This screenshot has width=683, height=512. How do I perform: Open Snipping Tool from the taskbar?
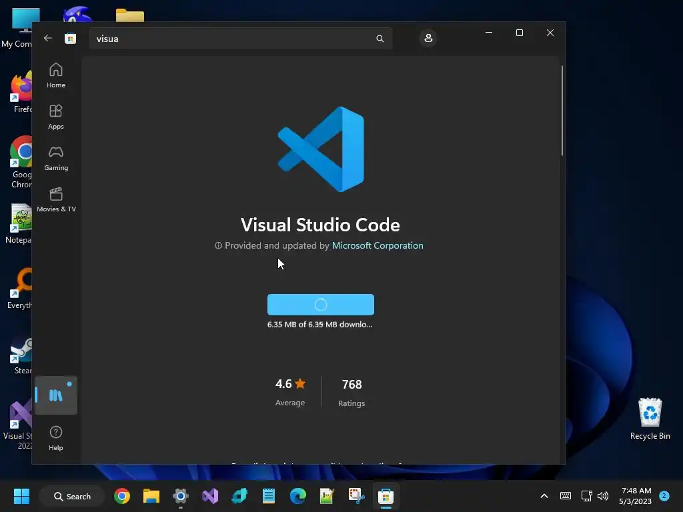point(356,496)
